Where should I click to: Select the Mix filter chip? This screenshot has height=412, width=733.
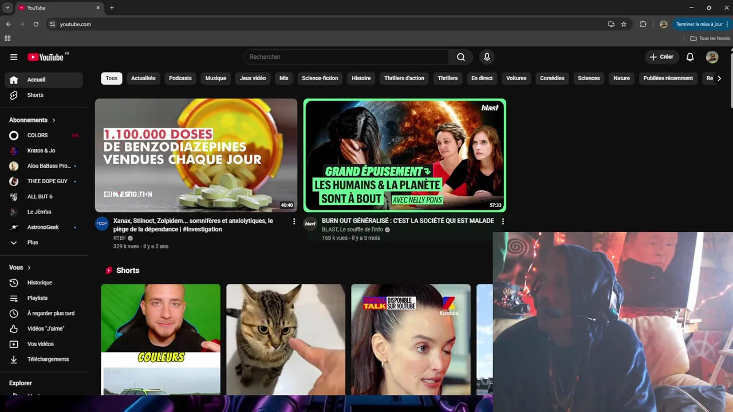284,78
